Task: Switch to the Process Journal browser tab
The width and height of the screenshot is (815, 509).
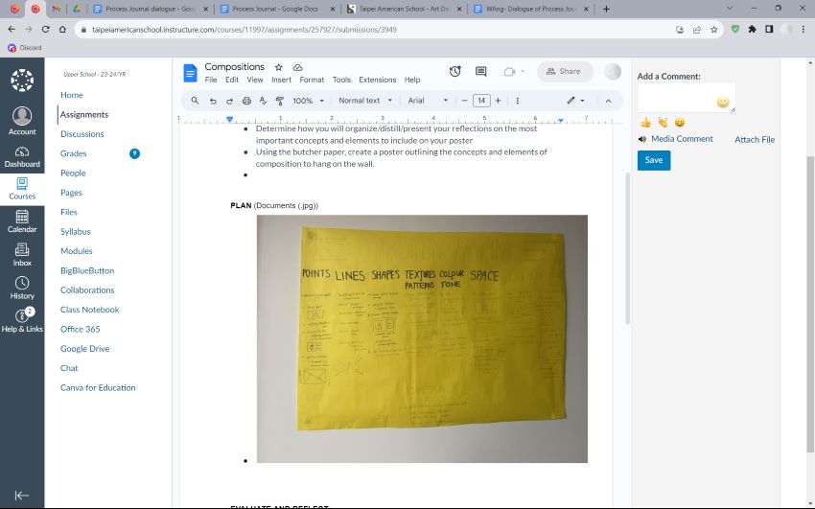Action: coord(272,9)
